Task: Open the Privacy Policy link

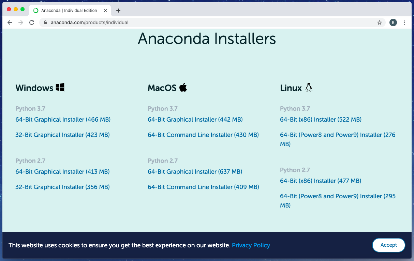Action: (x=251, y=245)
